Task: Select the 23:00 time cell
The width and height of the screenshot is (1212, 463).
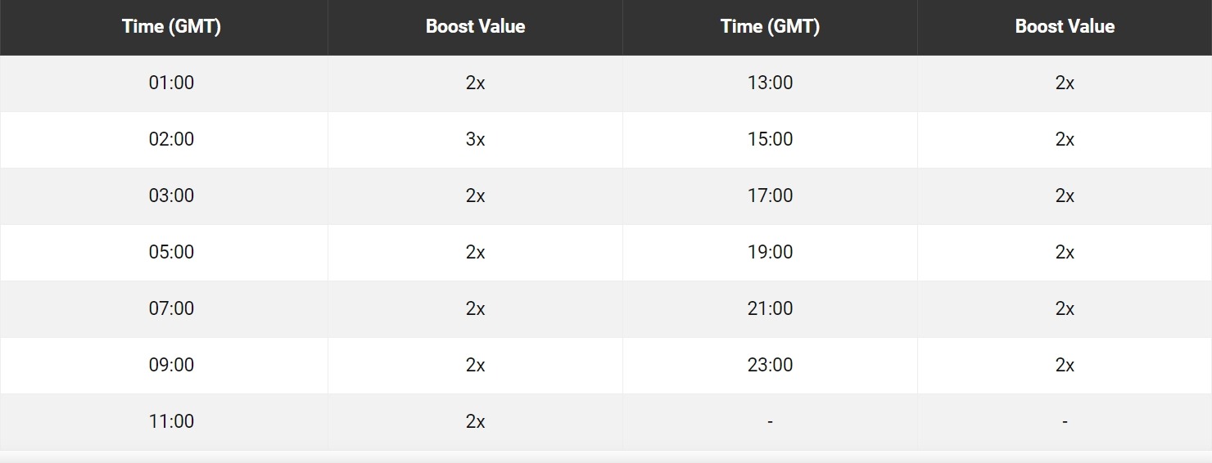Action: (x=770, y=365)
